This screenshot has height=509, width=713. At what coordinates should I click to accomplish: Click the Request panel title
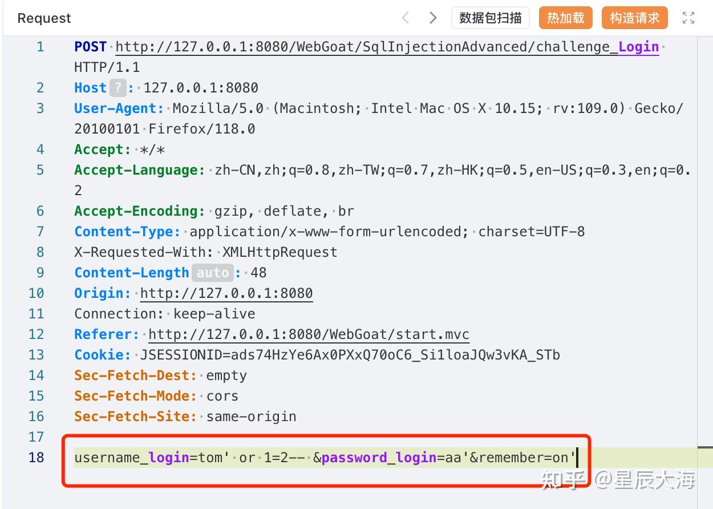tap(44, 18)
